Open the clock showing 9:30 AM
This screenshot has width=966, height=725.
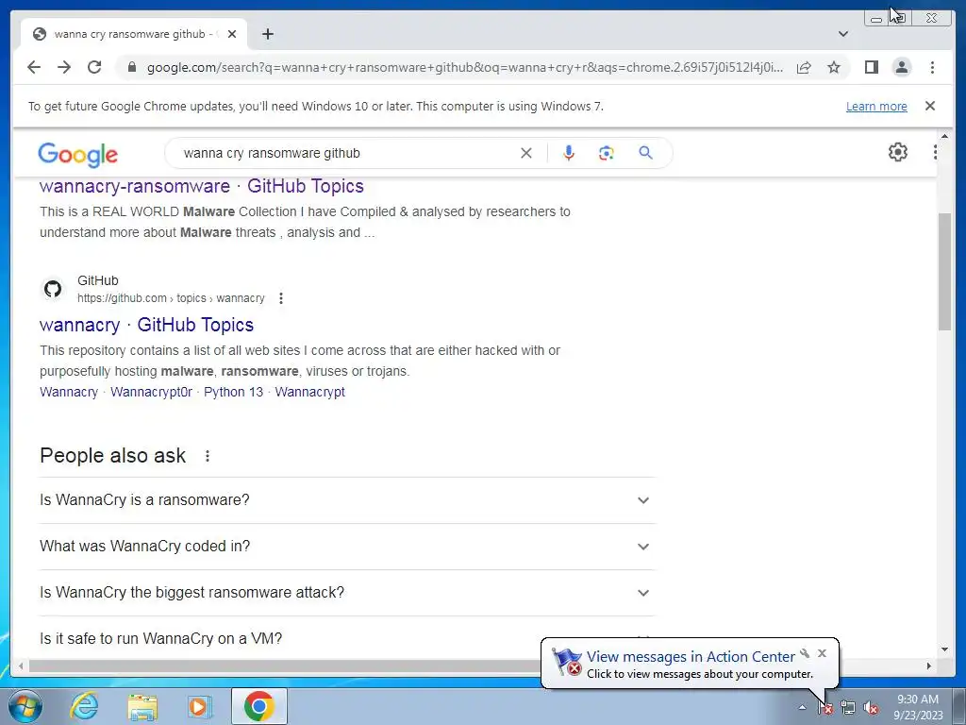(918, 707)
